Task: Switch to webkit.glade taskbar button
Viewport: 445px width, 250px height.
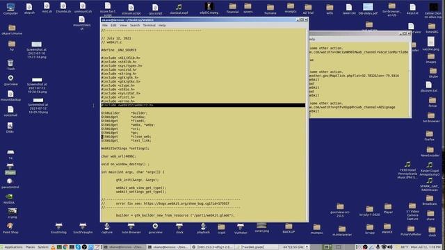Action: (x=257, y=247)
